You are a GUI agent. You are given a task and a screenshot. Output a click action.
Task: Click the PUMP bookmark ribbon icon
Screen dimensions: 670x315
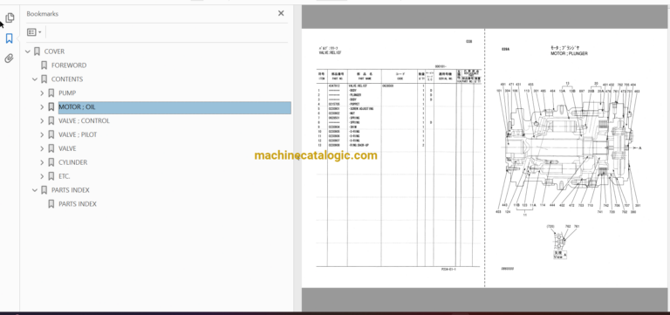tap(51, 92)
